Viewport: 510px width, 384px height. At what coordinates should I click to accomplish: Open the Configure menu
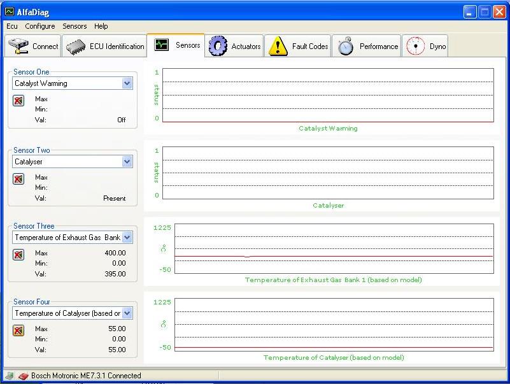(x=40, y=26)
